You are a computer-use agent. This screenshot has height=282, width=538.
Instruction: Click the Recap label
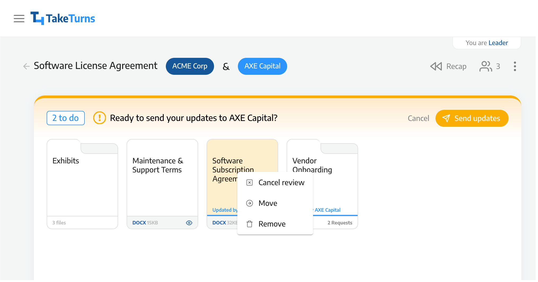click(456, 66)
